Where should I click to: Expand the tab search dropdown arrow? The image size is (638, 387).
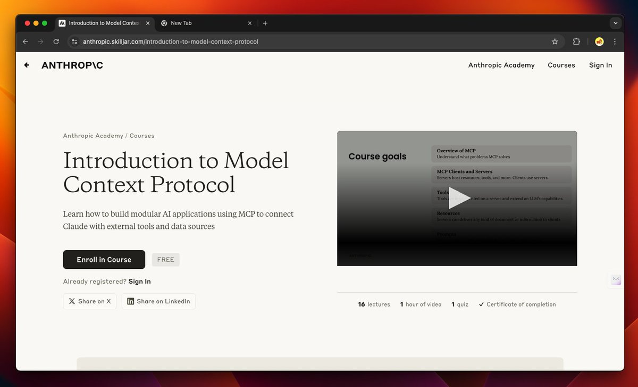click(x=616, y=23)
